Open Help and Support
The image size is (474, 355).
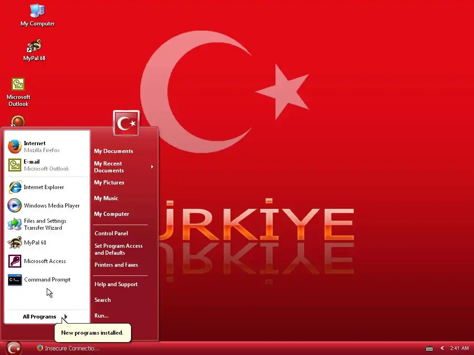pos(116,284)
